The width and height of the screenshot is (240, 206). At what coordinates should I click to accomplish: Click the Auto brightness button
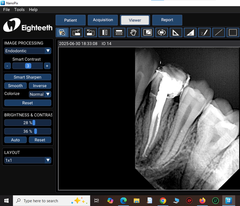pos(15,140)
